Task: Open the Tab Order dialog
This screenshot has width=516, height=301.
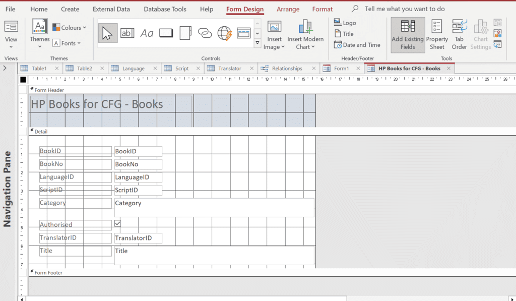Action: click(x=459, y=35)
